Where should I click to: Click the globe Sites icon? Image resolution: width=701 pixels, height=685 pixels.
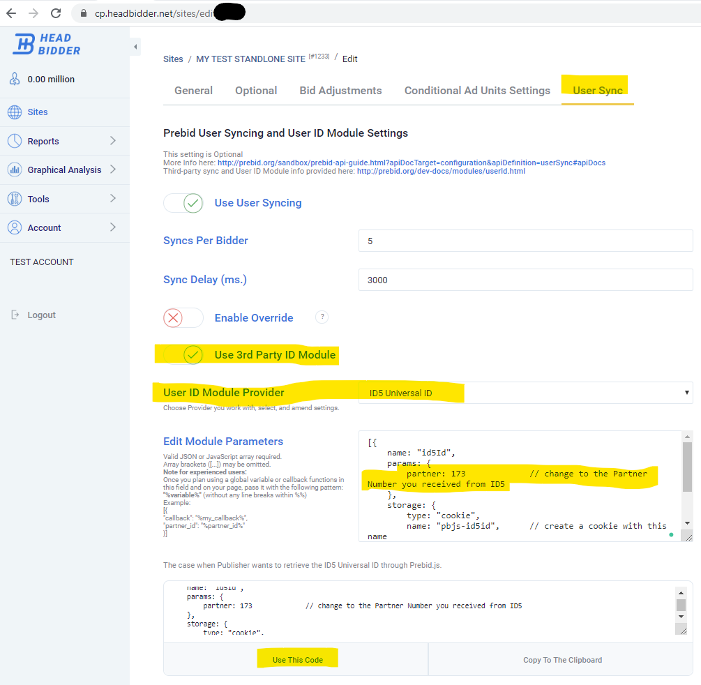[x=15, y=112]
